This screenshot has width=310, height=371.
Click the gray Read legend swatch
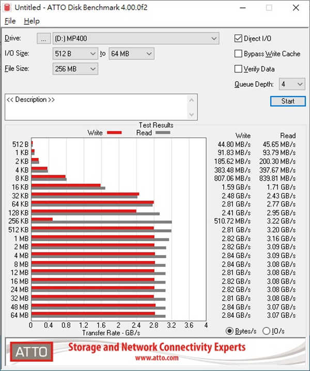click(x=163, y=133)
